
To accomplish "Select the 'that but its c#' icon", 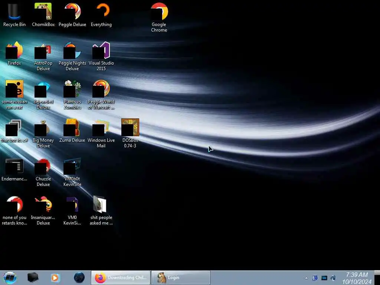I will [x=14, y=131].
